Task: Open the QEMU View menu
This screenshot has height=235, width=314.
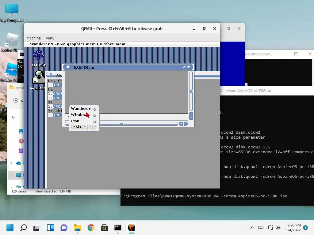Action: [x=50, y=38]
